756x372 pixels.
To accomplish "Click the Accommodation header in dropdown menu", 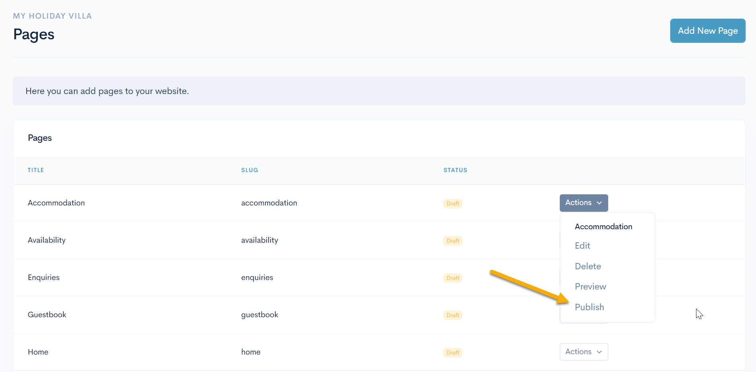I will click(603, 226).
